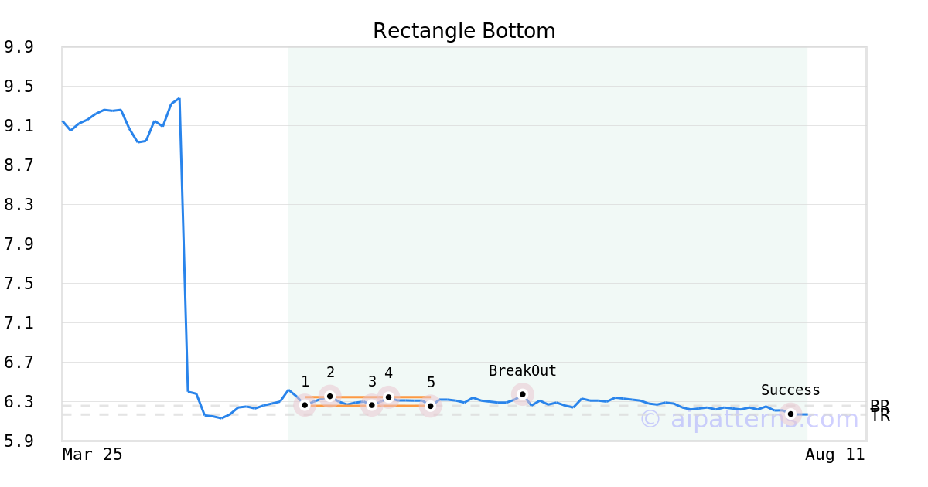
Task: Click pattern point marker 5
Action: (x=431, y=406)
